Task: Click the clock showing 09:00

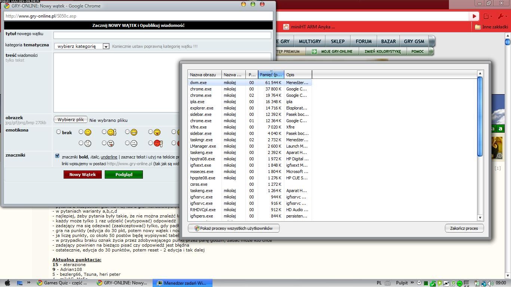Action: [x=501, y=283]
